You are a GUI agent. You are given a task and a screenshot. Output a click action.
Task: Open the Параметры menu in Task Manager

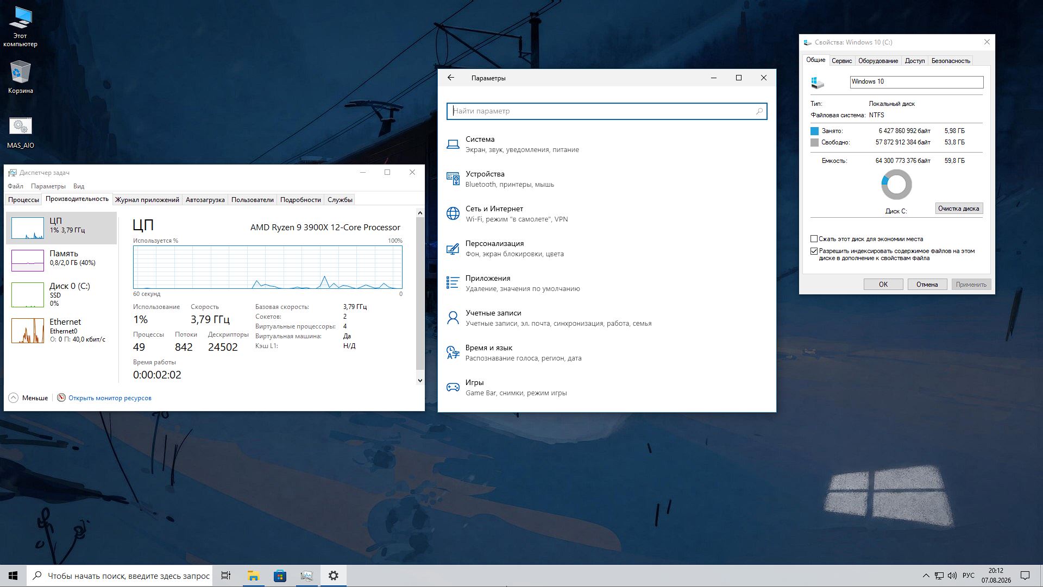48,186
